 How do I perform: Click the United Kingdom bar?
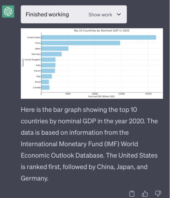pos(49,60)
